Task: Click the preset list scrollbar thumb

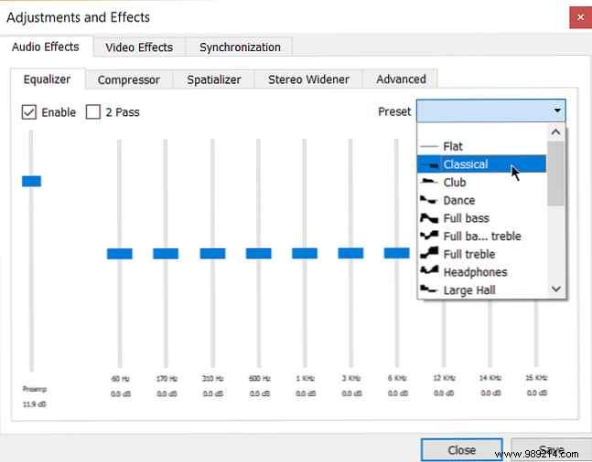Action: (555, 173)
